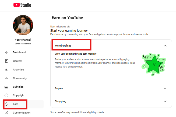Image resolution: width=176 pixels, height=117 pixels.
Task: Click the text 'Earn income by connecting with your fans'
Action: [72, 34]
